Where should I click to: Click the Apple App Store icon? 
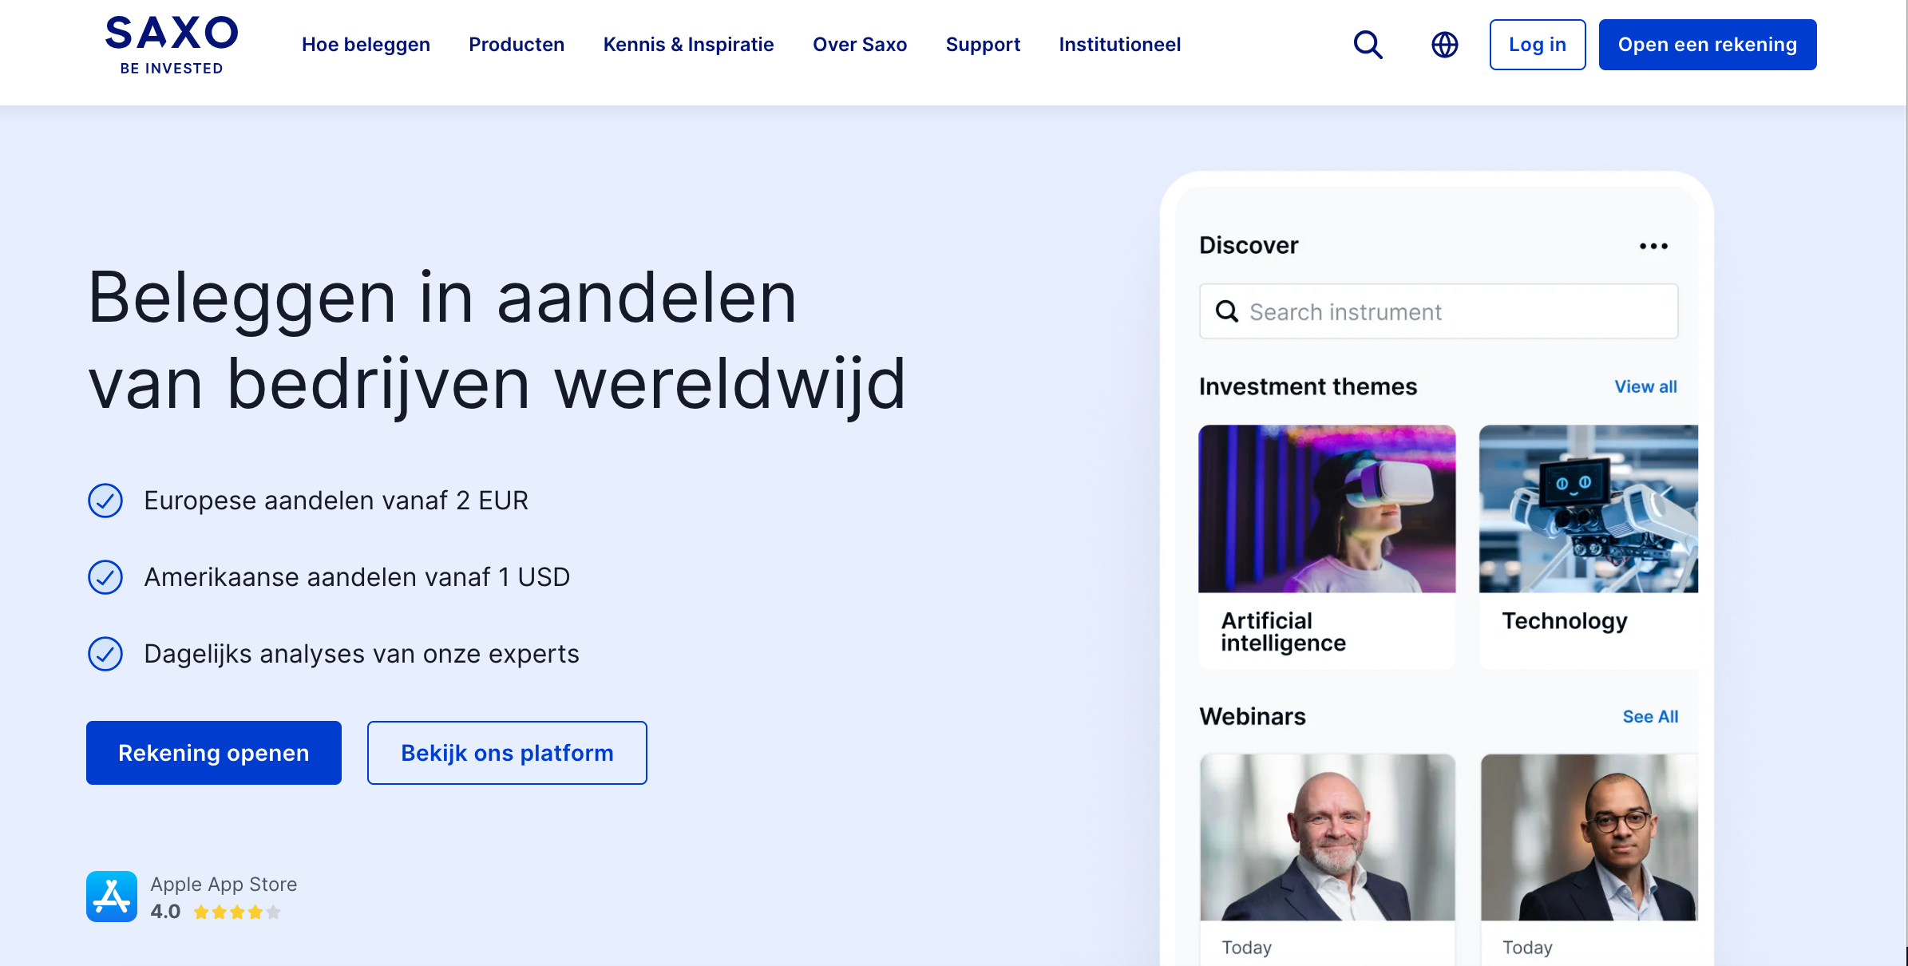112,896
